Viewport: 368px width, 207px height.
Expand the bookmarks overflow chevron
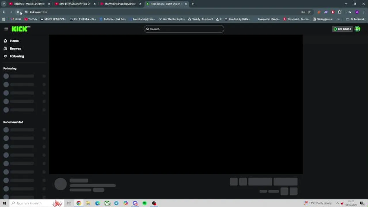coord(338,19)
